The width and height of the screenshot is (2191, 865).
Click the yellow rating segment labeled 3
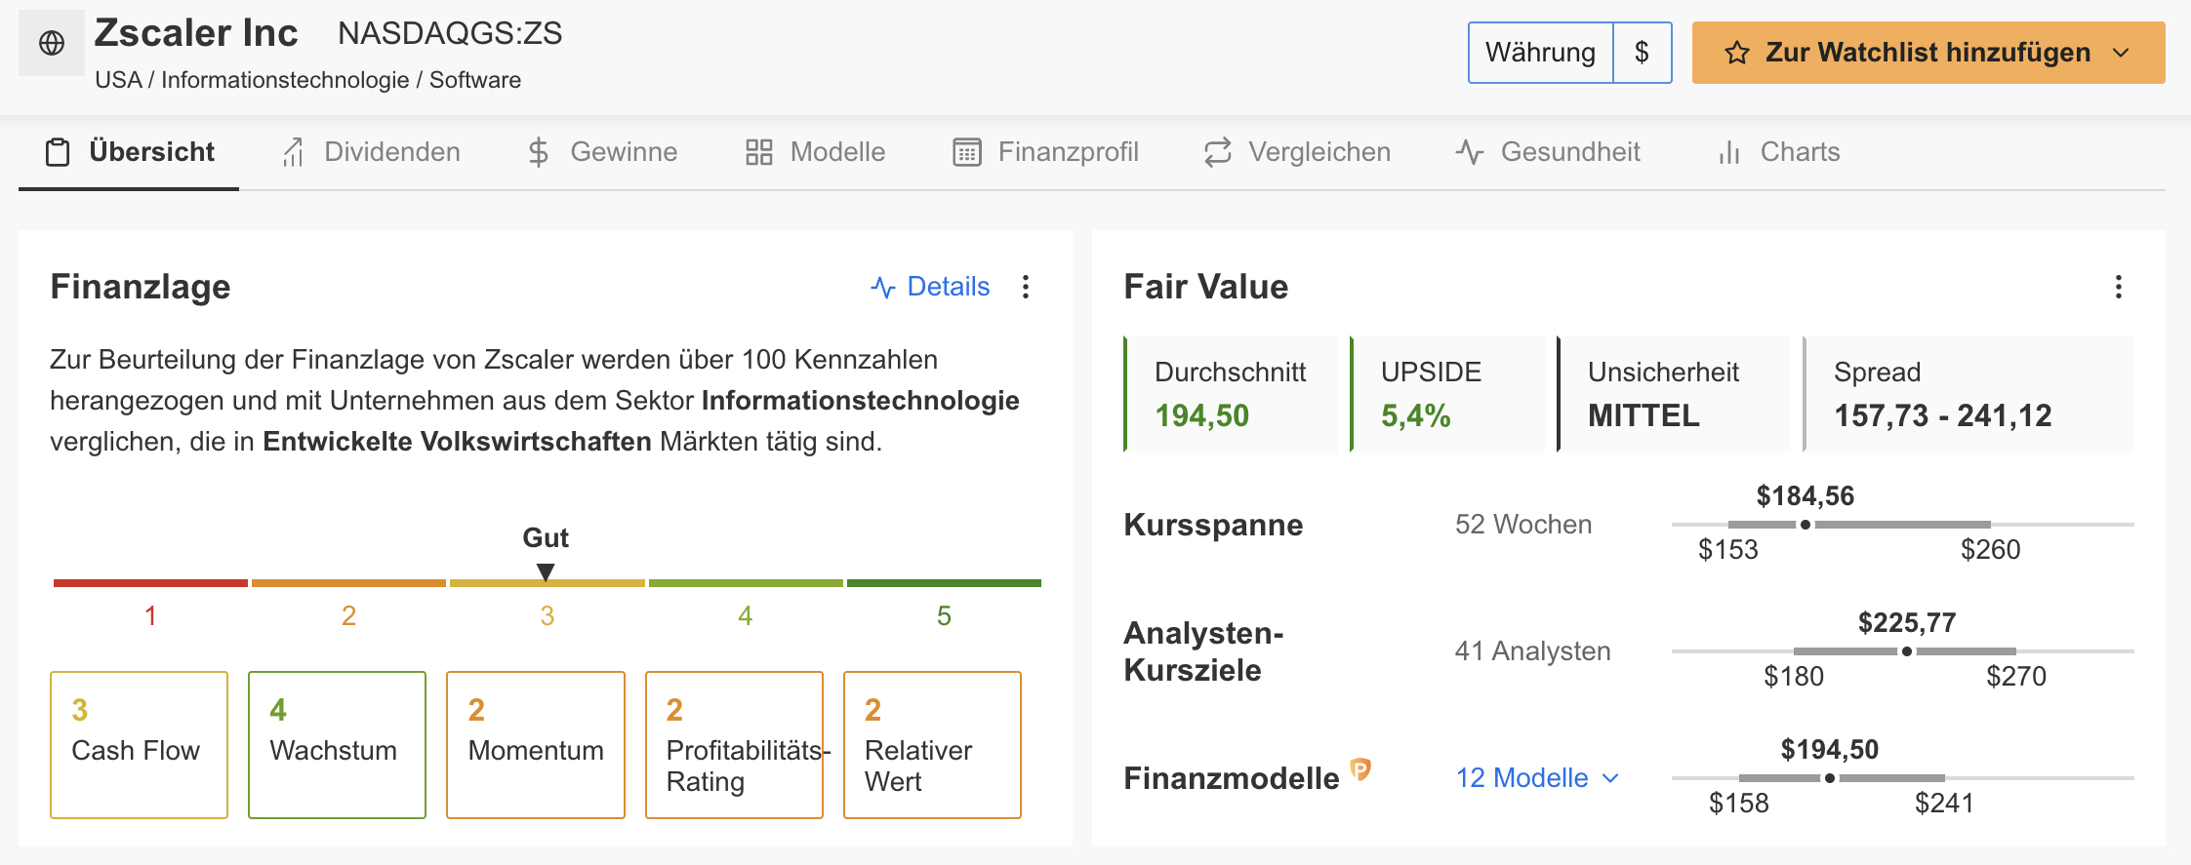(548, 583)
